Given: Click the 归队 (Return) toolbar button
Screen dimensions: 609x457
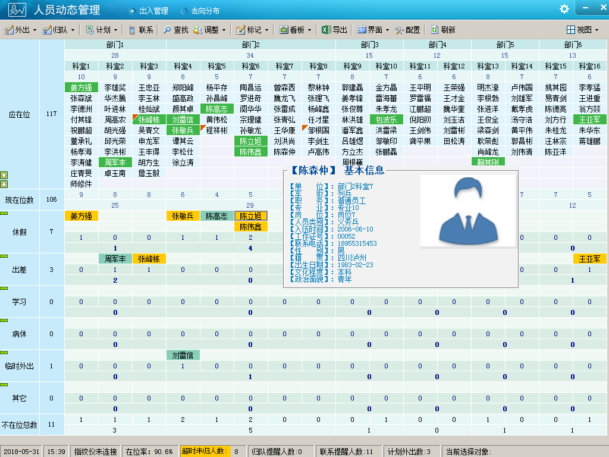Looking at the screenshot, I should coord(58,30).
